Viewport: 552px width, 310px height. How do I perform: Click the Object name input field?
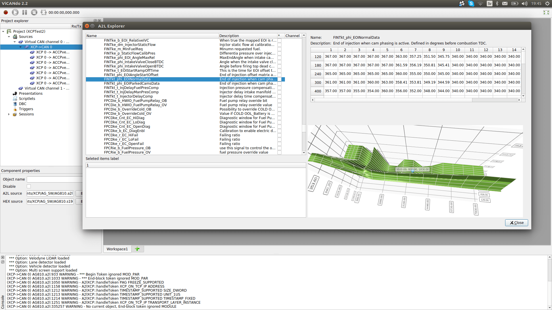point(55,179)
